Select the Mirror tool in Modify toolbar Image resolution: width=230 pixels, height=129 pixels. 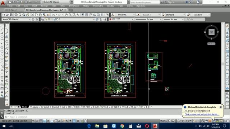(227, 33)
